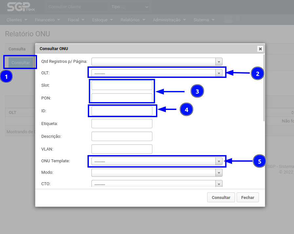294x234 pixels.
Task: Open the Financeiro menu
Action: (48, 20)
